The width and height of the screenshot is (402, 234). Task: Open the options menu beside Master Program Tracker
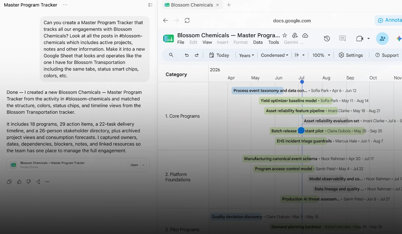(65, 5)
